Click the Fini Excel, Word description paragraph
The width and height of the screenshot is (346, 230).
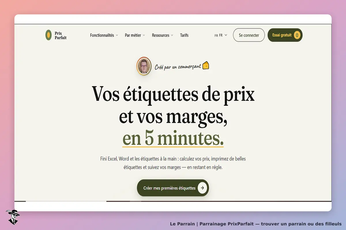(173, 163)
